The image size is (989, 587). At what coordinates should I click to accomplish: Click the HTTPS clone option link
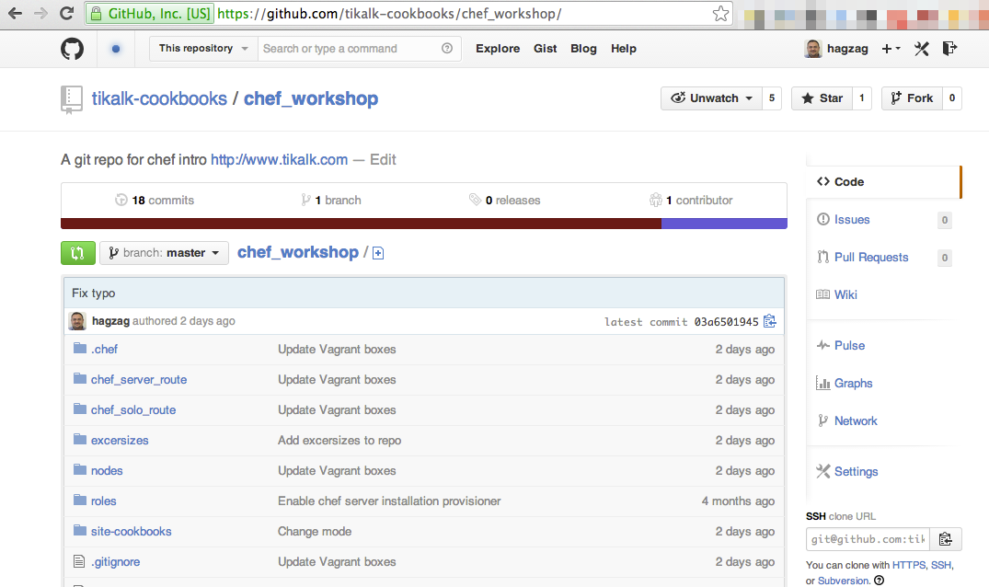tap(909, 565)
